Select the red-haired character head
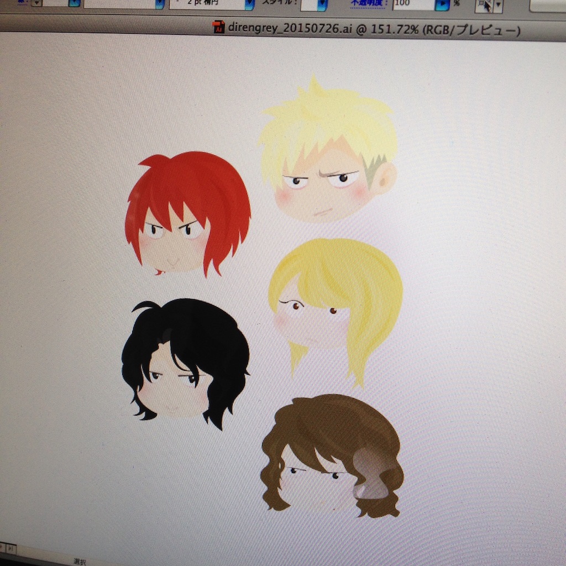 [188, 214]
